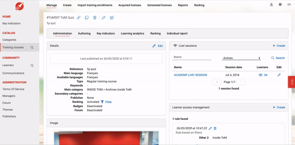Open the red Help side tab
Screen dimensions: 295x145
tap(291, 82)
